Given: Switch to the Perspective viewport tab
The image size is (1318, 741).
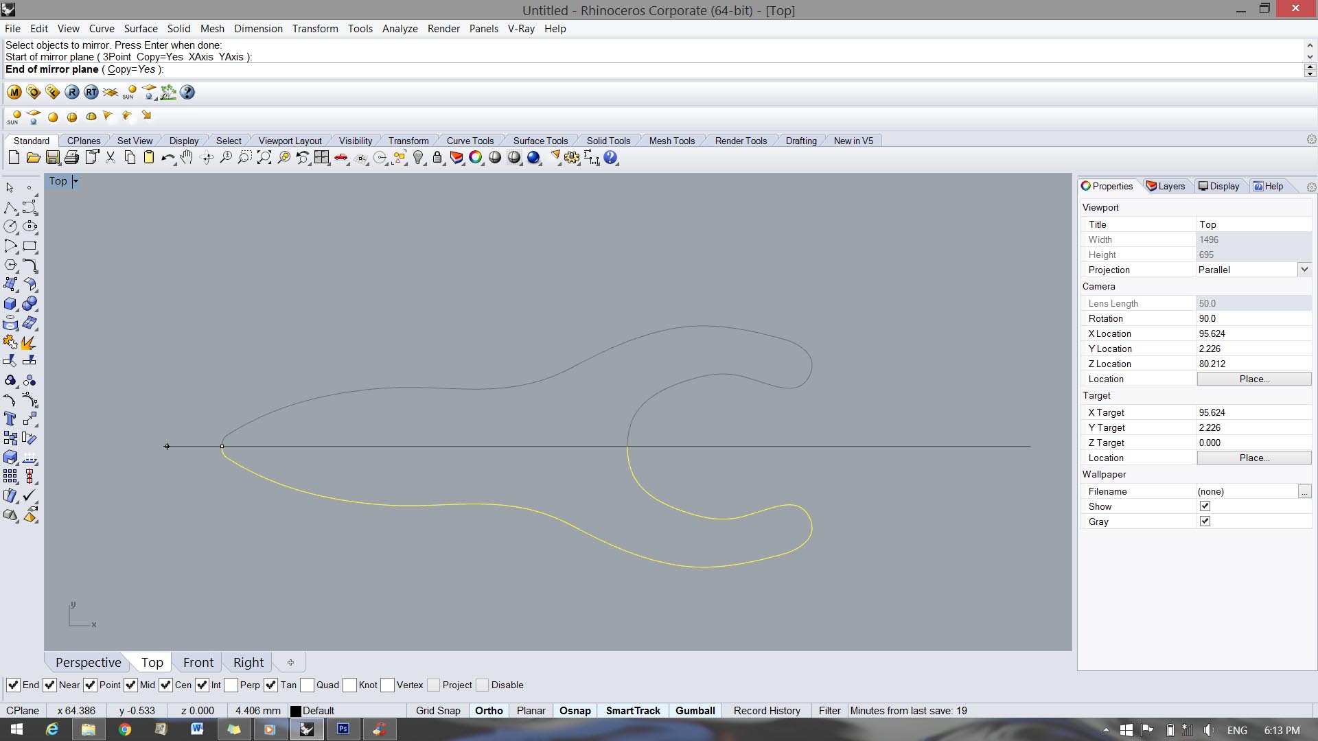Looking at the screenshot, I should pos(88,662).
